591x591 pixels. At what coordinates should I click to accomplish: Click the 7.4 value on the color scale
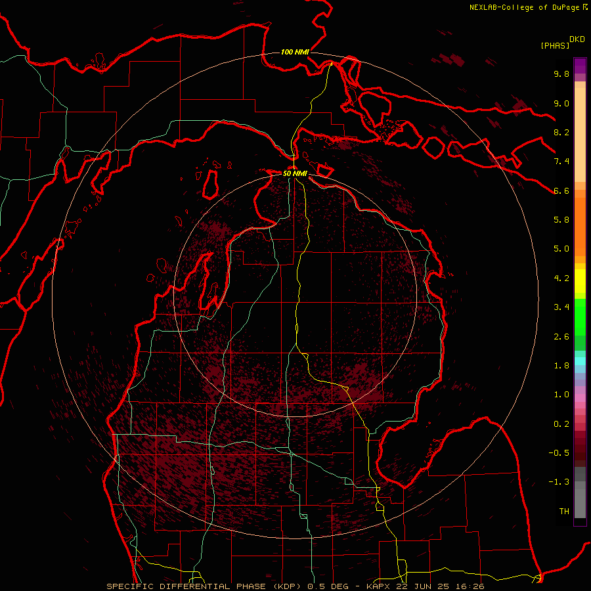pyautogui.click(x=561, y=162)
